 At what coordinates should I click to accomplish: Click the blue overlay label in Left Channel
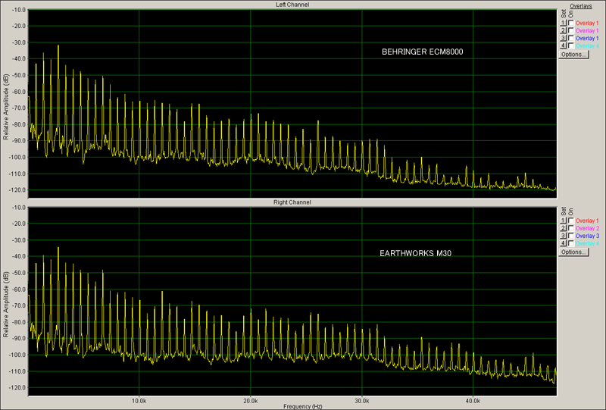(x=587, y=39)
